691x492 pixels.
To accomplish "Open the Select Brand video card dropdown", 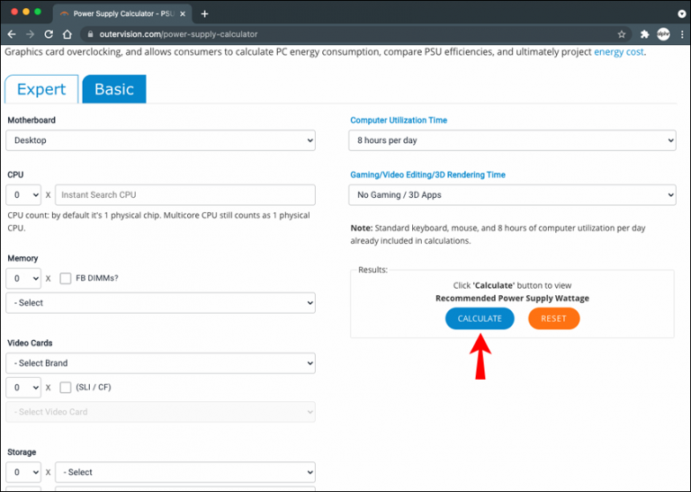I will 160,363.
